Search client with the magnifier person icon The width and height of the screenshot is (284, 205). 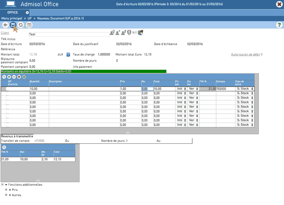tap(112, 32)
